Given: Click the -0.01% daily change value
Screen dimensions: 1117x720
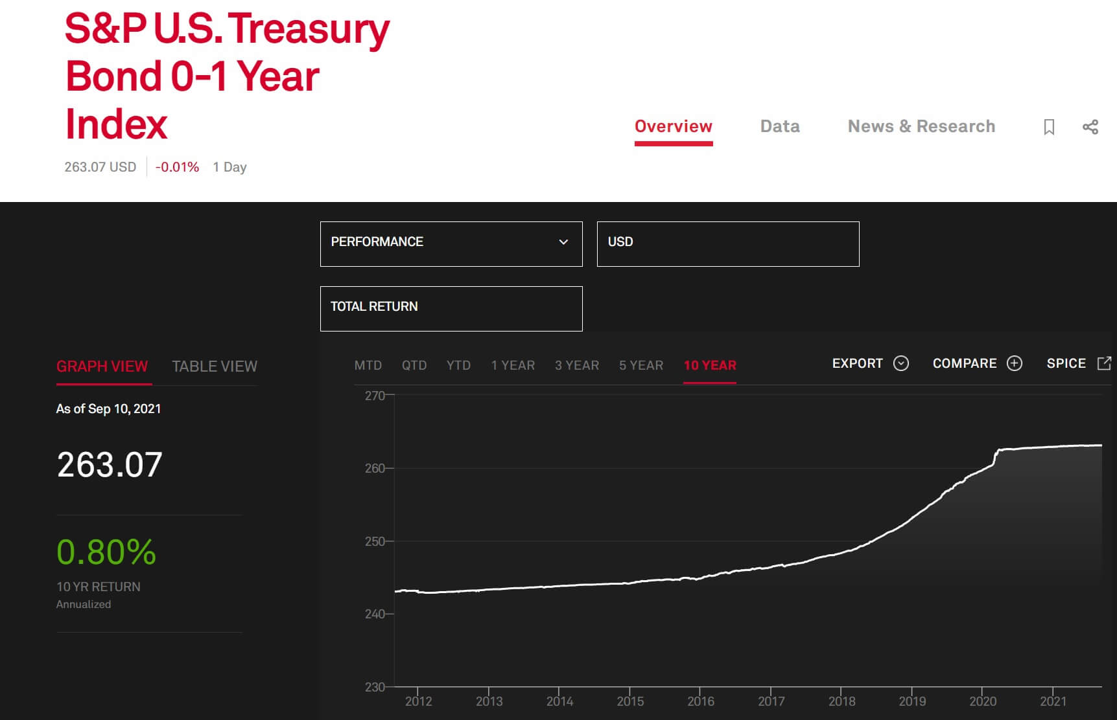Looking at the screenshot, I should (x=177, y=167).
